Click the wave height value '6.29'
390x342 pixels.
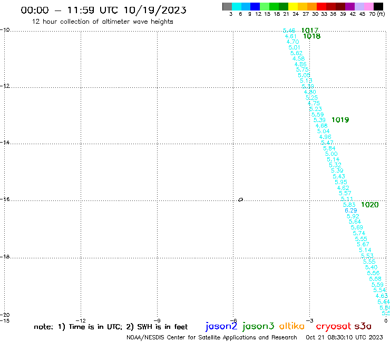pos(351,210)
